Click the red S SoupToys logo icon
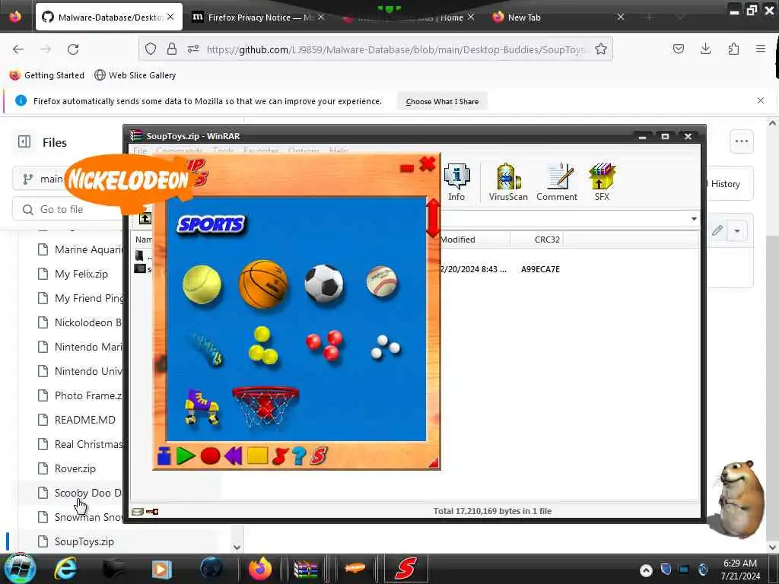Image resolution: width=779 pixels, height=584 pixels. 319,456
